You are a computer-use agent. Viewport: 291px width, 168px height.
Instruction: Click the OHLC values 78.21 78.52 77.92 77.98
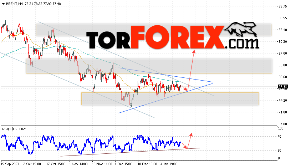pyautogui.click(x=42, y=4)
